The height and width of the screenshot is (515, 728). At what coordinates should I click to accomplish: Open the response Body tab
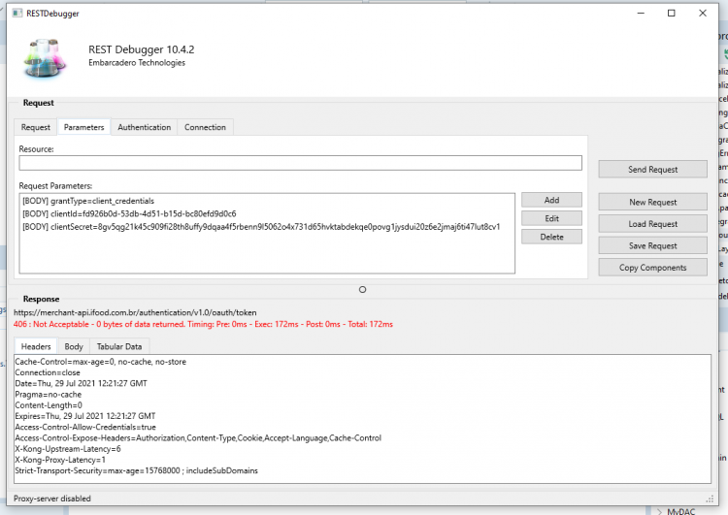[x=74, y=346]
